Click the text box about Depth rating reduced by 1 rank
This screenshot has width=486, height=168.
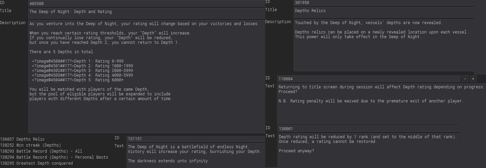click(x=368, y=150)
